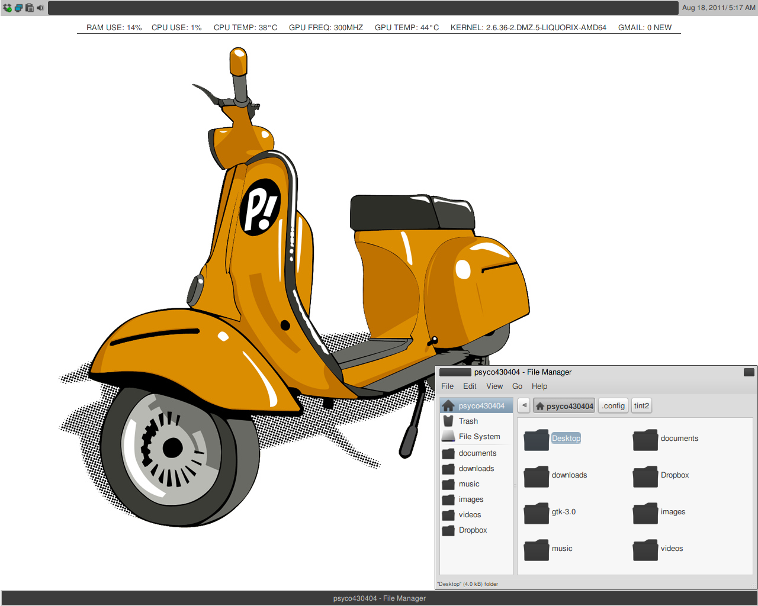
Task: Select psyco430404 home in sidebar
Action: pyautogui.click(x=476, y=405)
